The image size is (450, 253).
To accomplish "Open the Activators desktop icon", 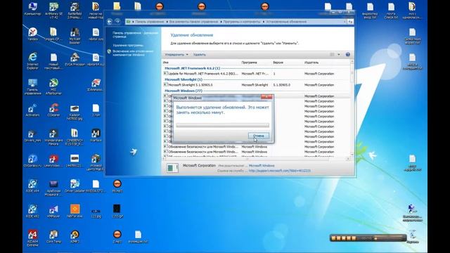I will pyautogui.click(x=32, y=110).
